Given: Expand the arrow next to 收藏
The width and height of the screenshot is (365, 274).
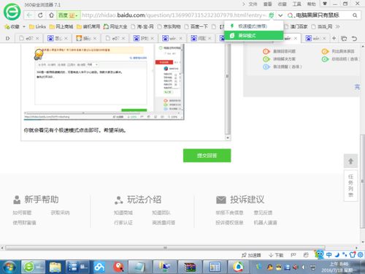Looking at the screenshot, I should click(x=24, y=26).
